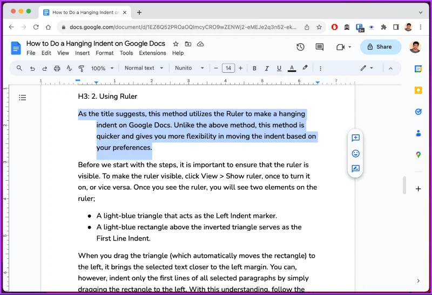Open the Google account avatar in Docs

pyautogui.click(x=415, y=47)
